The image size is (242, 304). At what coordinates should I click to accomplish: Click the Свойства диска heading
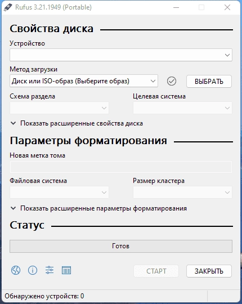[x=52, y=29]
